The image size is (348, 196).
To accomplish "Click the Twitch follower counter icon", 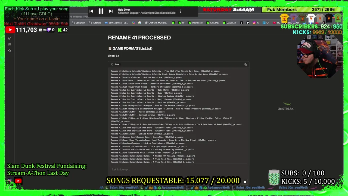I will (49, 30).
